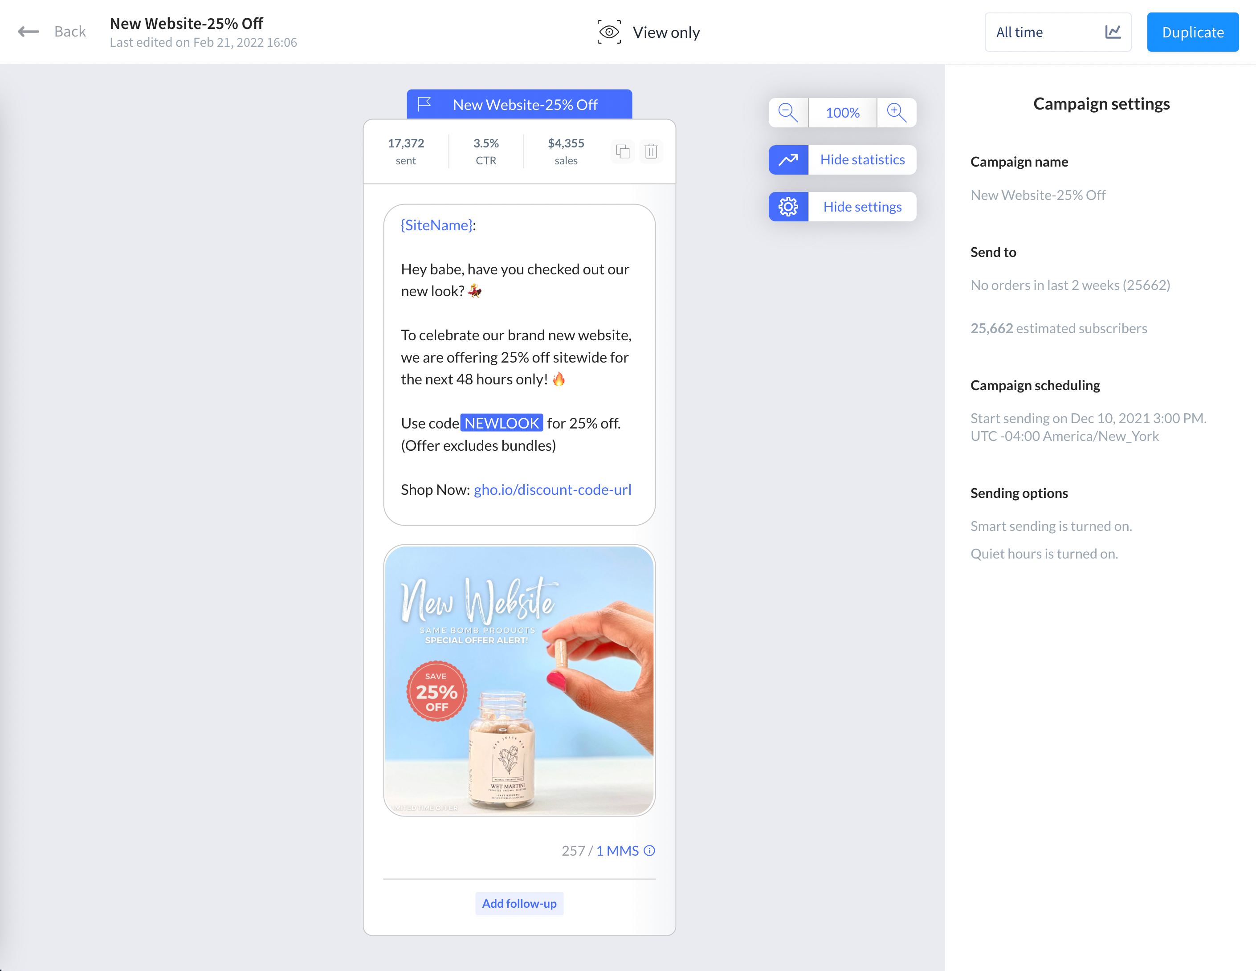Hide settings sidebar

coord(862,207)
